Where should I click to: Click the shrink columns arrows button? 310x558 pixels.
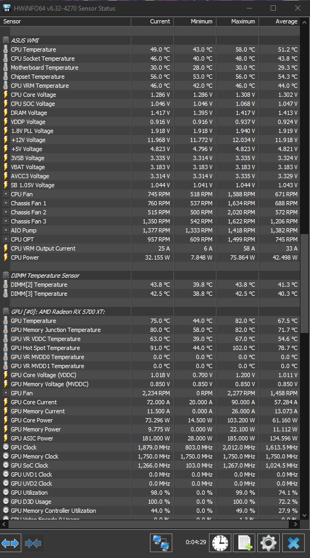pos(33,543)
